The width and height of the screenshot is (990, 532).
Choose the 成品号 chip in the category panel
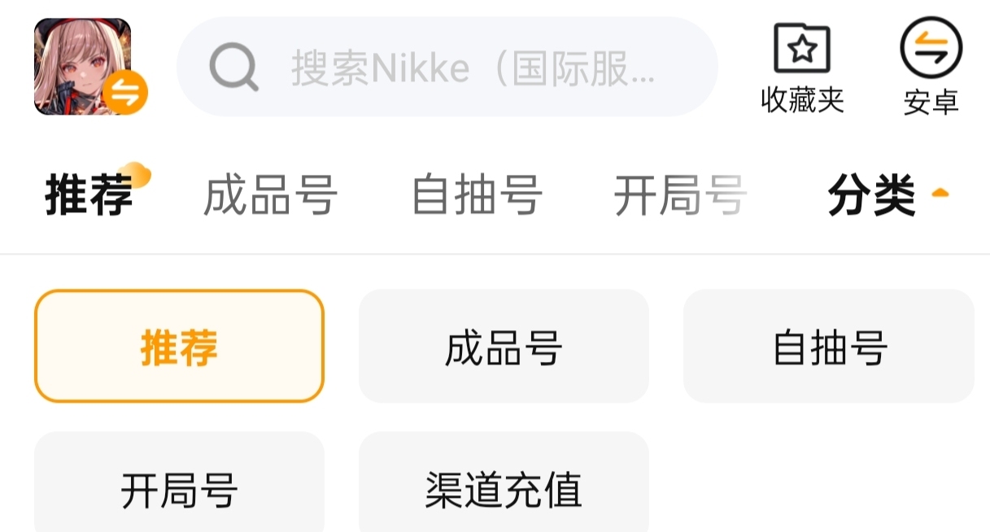(x=504, y=347)
